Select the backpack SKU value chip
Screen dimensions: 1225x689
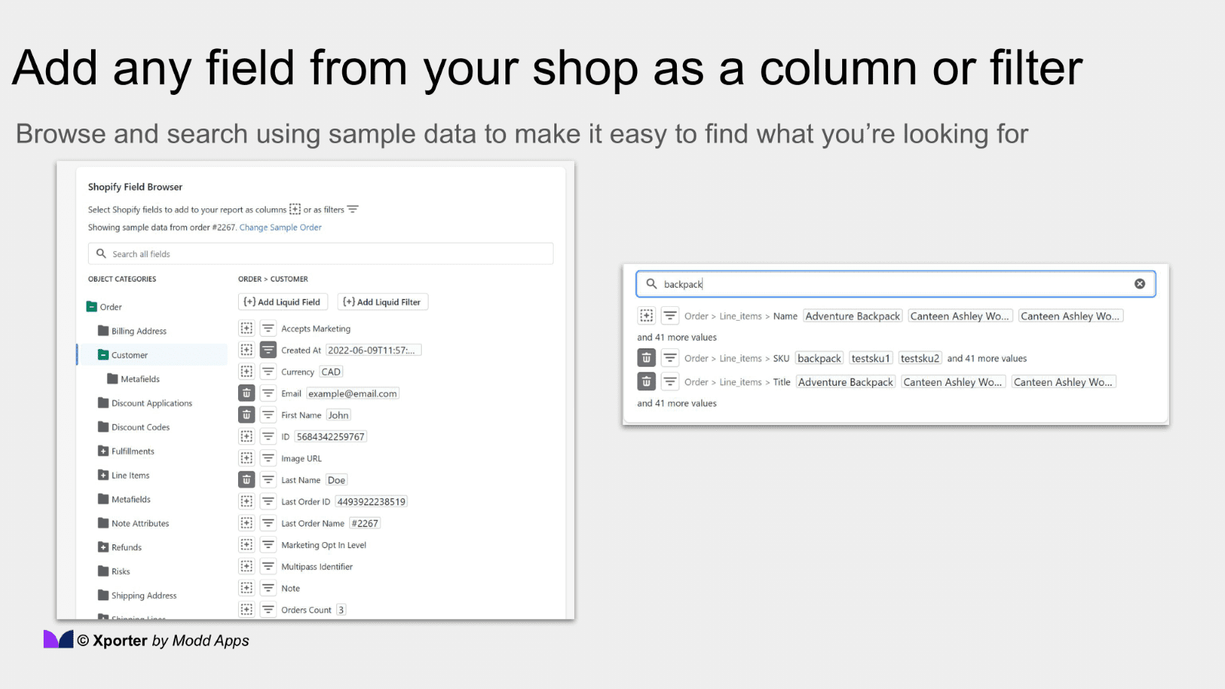[818, 358]
